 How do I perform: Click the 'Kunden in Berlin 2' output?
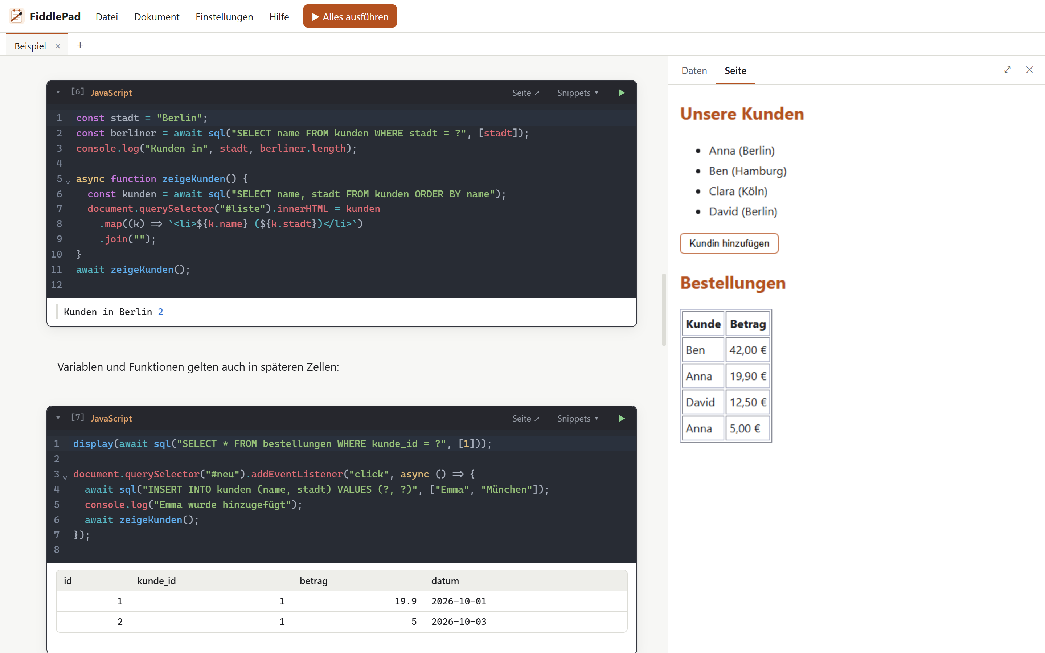click(113, 312)
